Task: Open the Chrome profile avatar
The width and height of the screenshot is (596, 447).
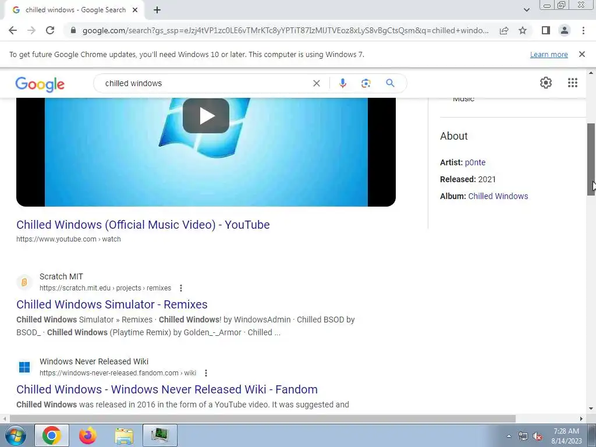Action: point(565,30)
